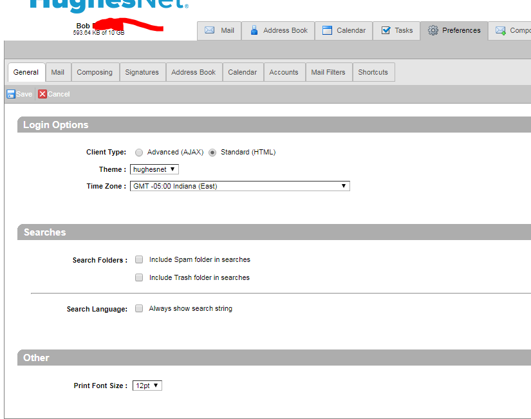This screenshot has width=531, height=419.
Task: Select the Advanced (AJAX) client type
Action: coord(139,153)
